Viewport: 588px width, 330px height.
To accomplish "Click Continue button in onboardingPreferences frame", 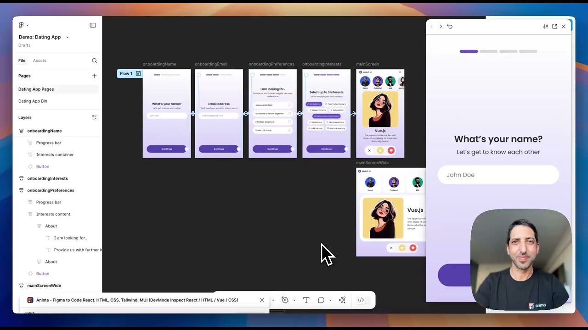I will coord(272,149).
